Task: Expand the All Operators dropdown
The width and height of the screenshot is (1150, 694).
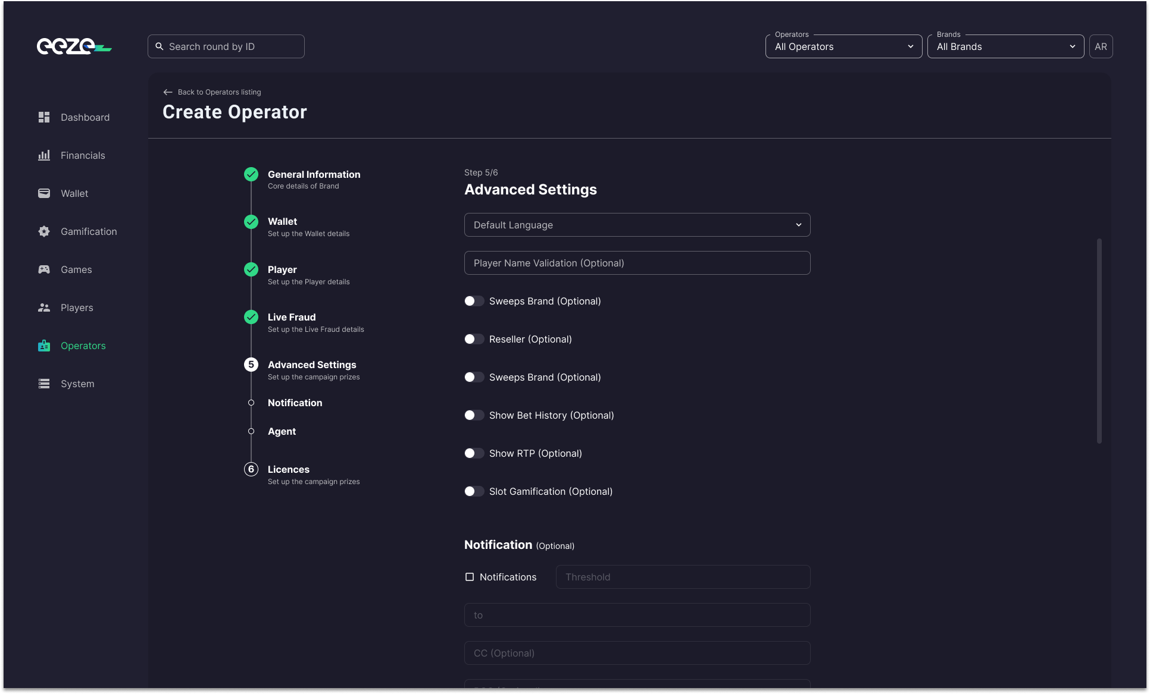Action: [843, 46]
